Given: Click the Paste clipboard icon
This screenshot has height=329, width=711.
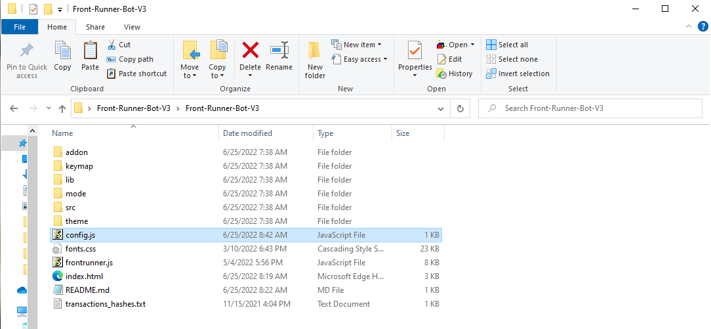Looking at the screenshot, I should coord(91,51).
